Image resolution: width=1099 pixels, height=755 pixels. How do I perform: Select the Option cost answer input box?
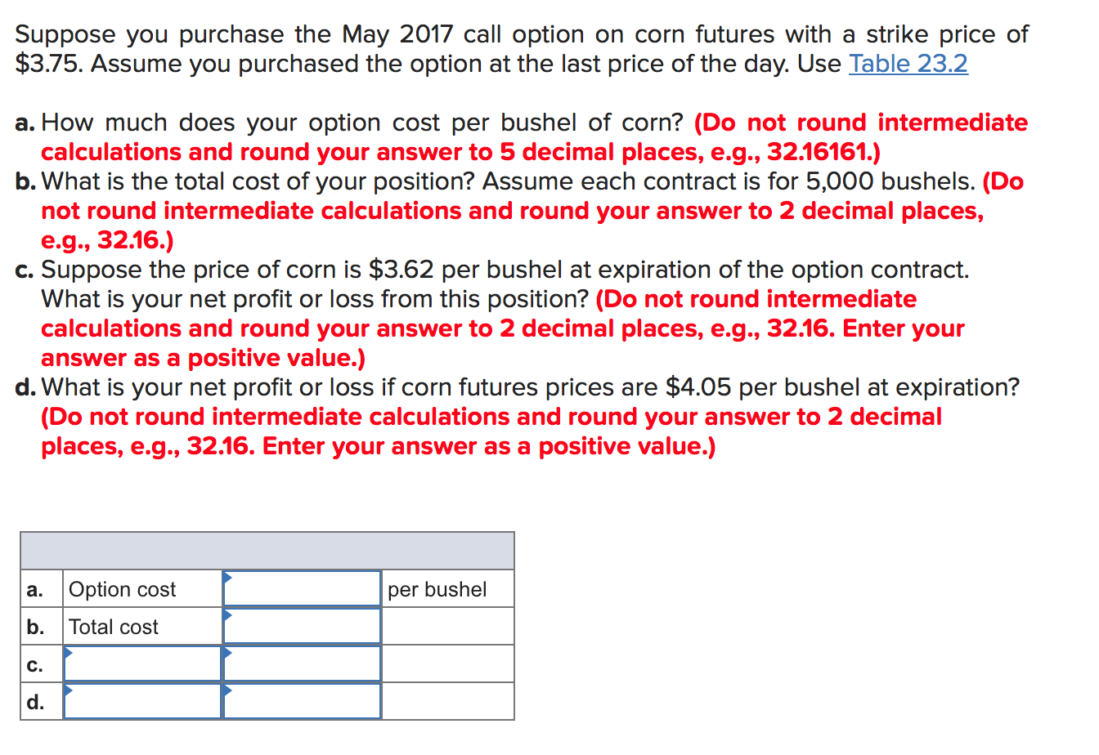(x=303, y=588)
